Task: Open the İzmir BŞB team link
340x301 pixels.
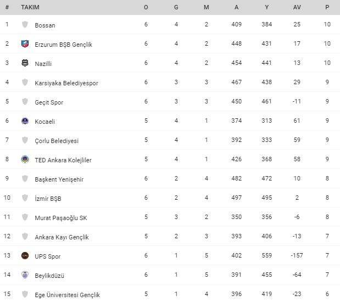Action: 48,199
